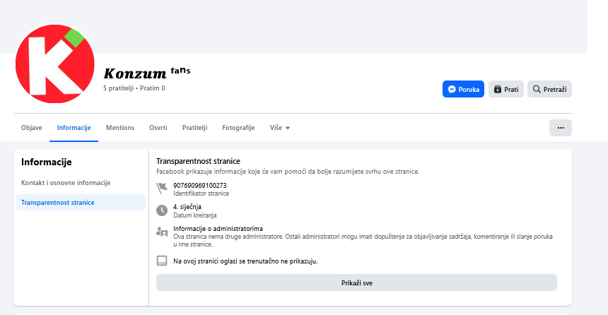608x315 pixels.
Task: Go to the Osvrti tab
Action: click(158, 128)
